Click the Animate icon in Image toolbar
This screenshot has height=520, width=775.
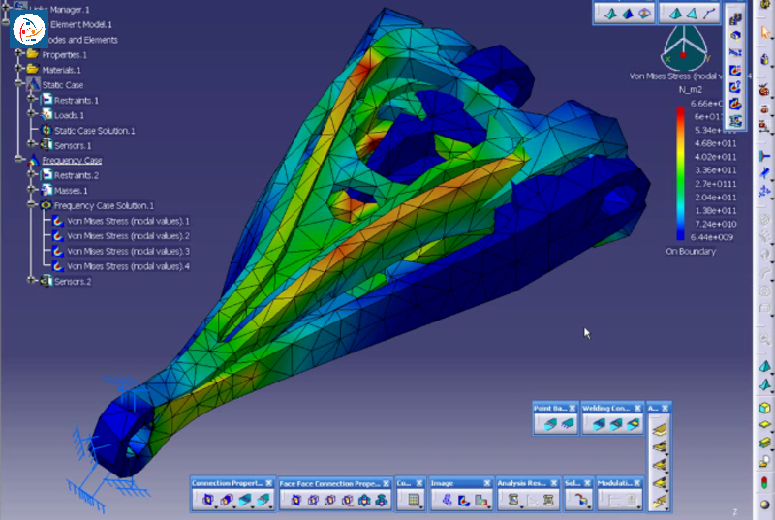pos(448,500)
